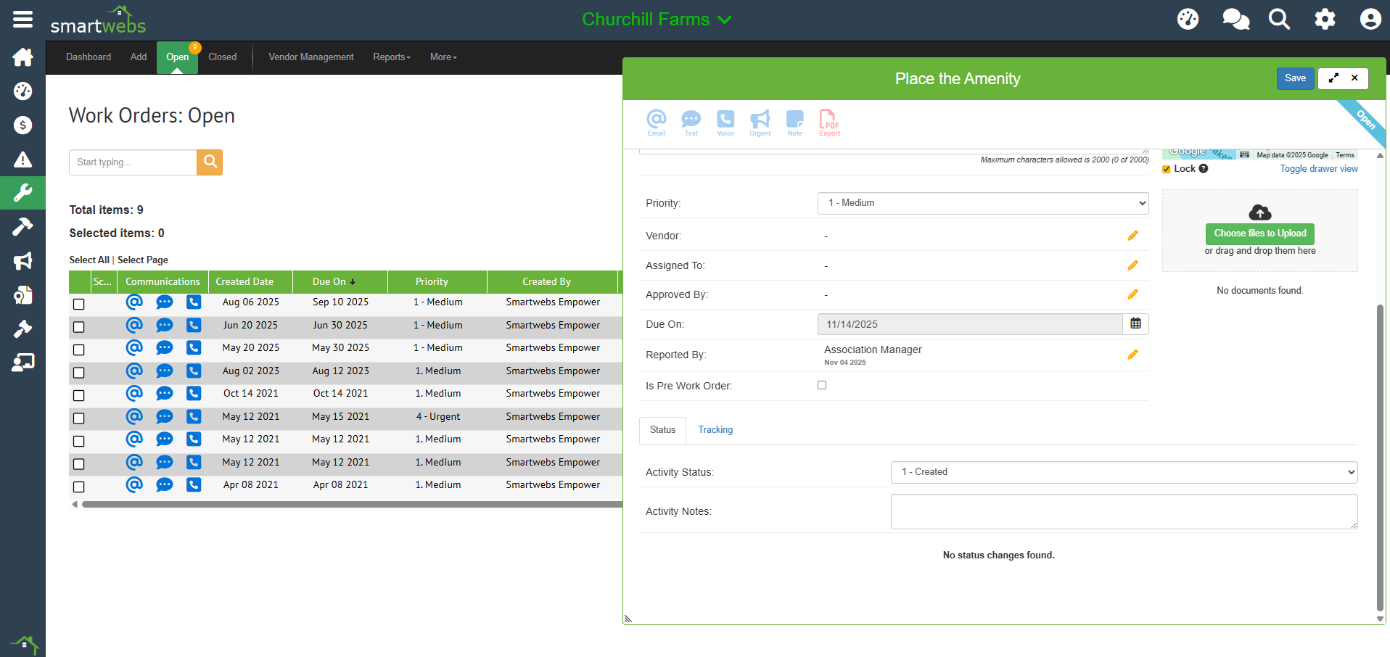Click the Urgent megaphone icon
Screen dimensions: 1390x657
[760, 120]
